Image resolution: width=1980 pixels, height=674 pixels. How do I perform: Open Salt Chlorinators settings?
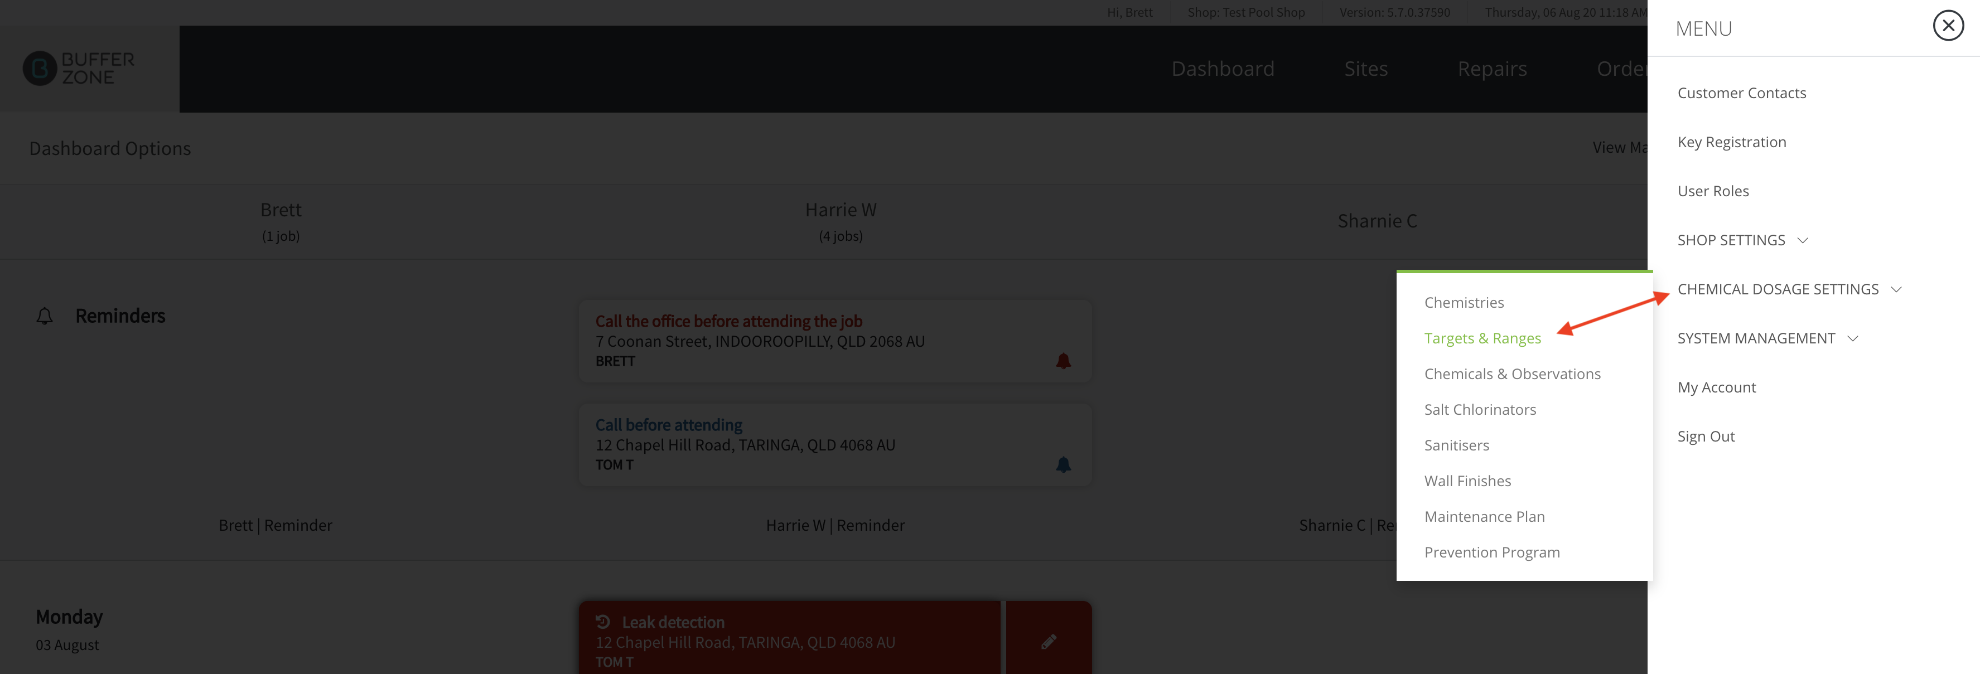[x=1480, y=410]
